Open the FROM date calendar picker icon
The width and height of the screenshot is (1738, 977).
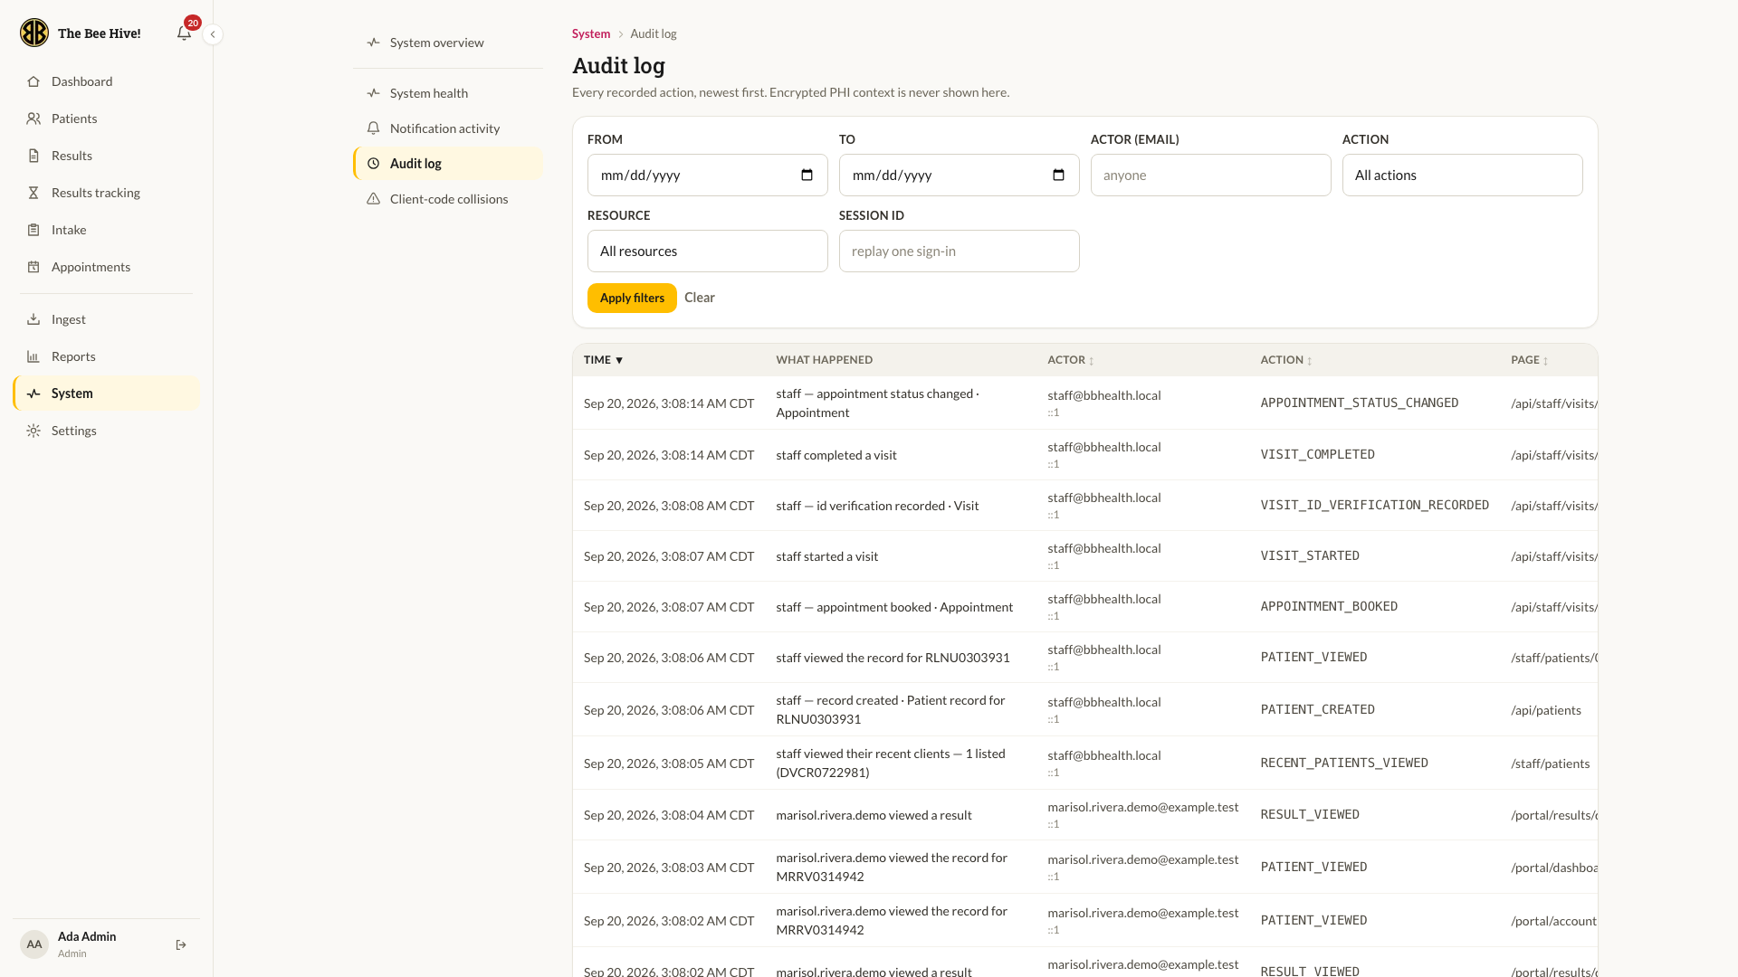click(807, 175)
